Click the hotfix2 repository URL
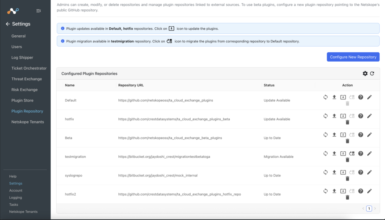The height and width of the screenshot is (220, 385). [179, 194]
